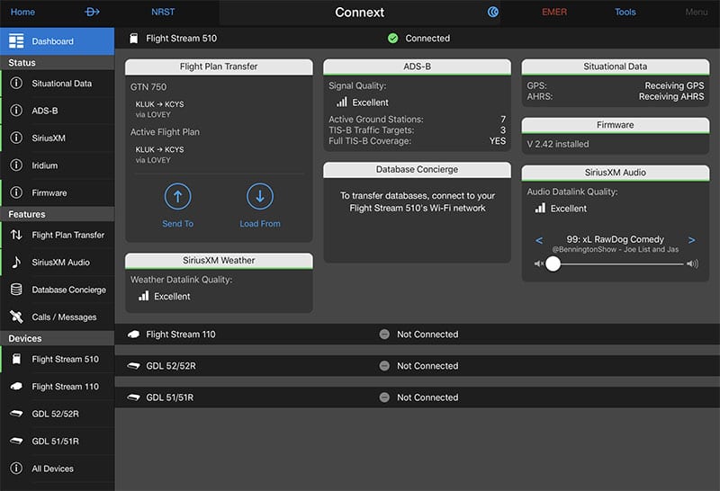Expand the GDL 52/52R device row
Screen dimensions: 720x491
click(417, 366)
